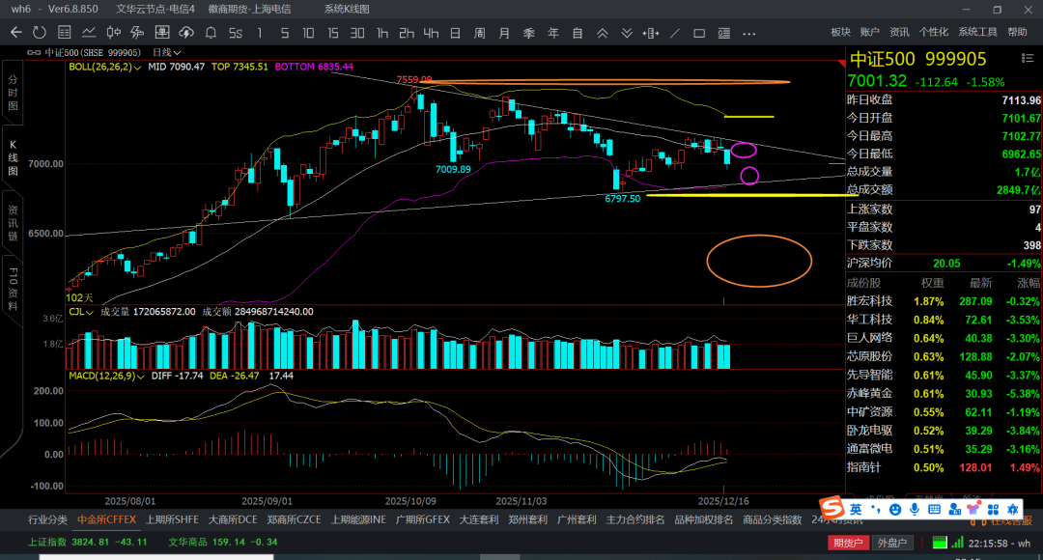Select the 上期所SHFE exchange tab
Screen dimensions: 1043x560
172,519
